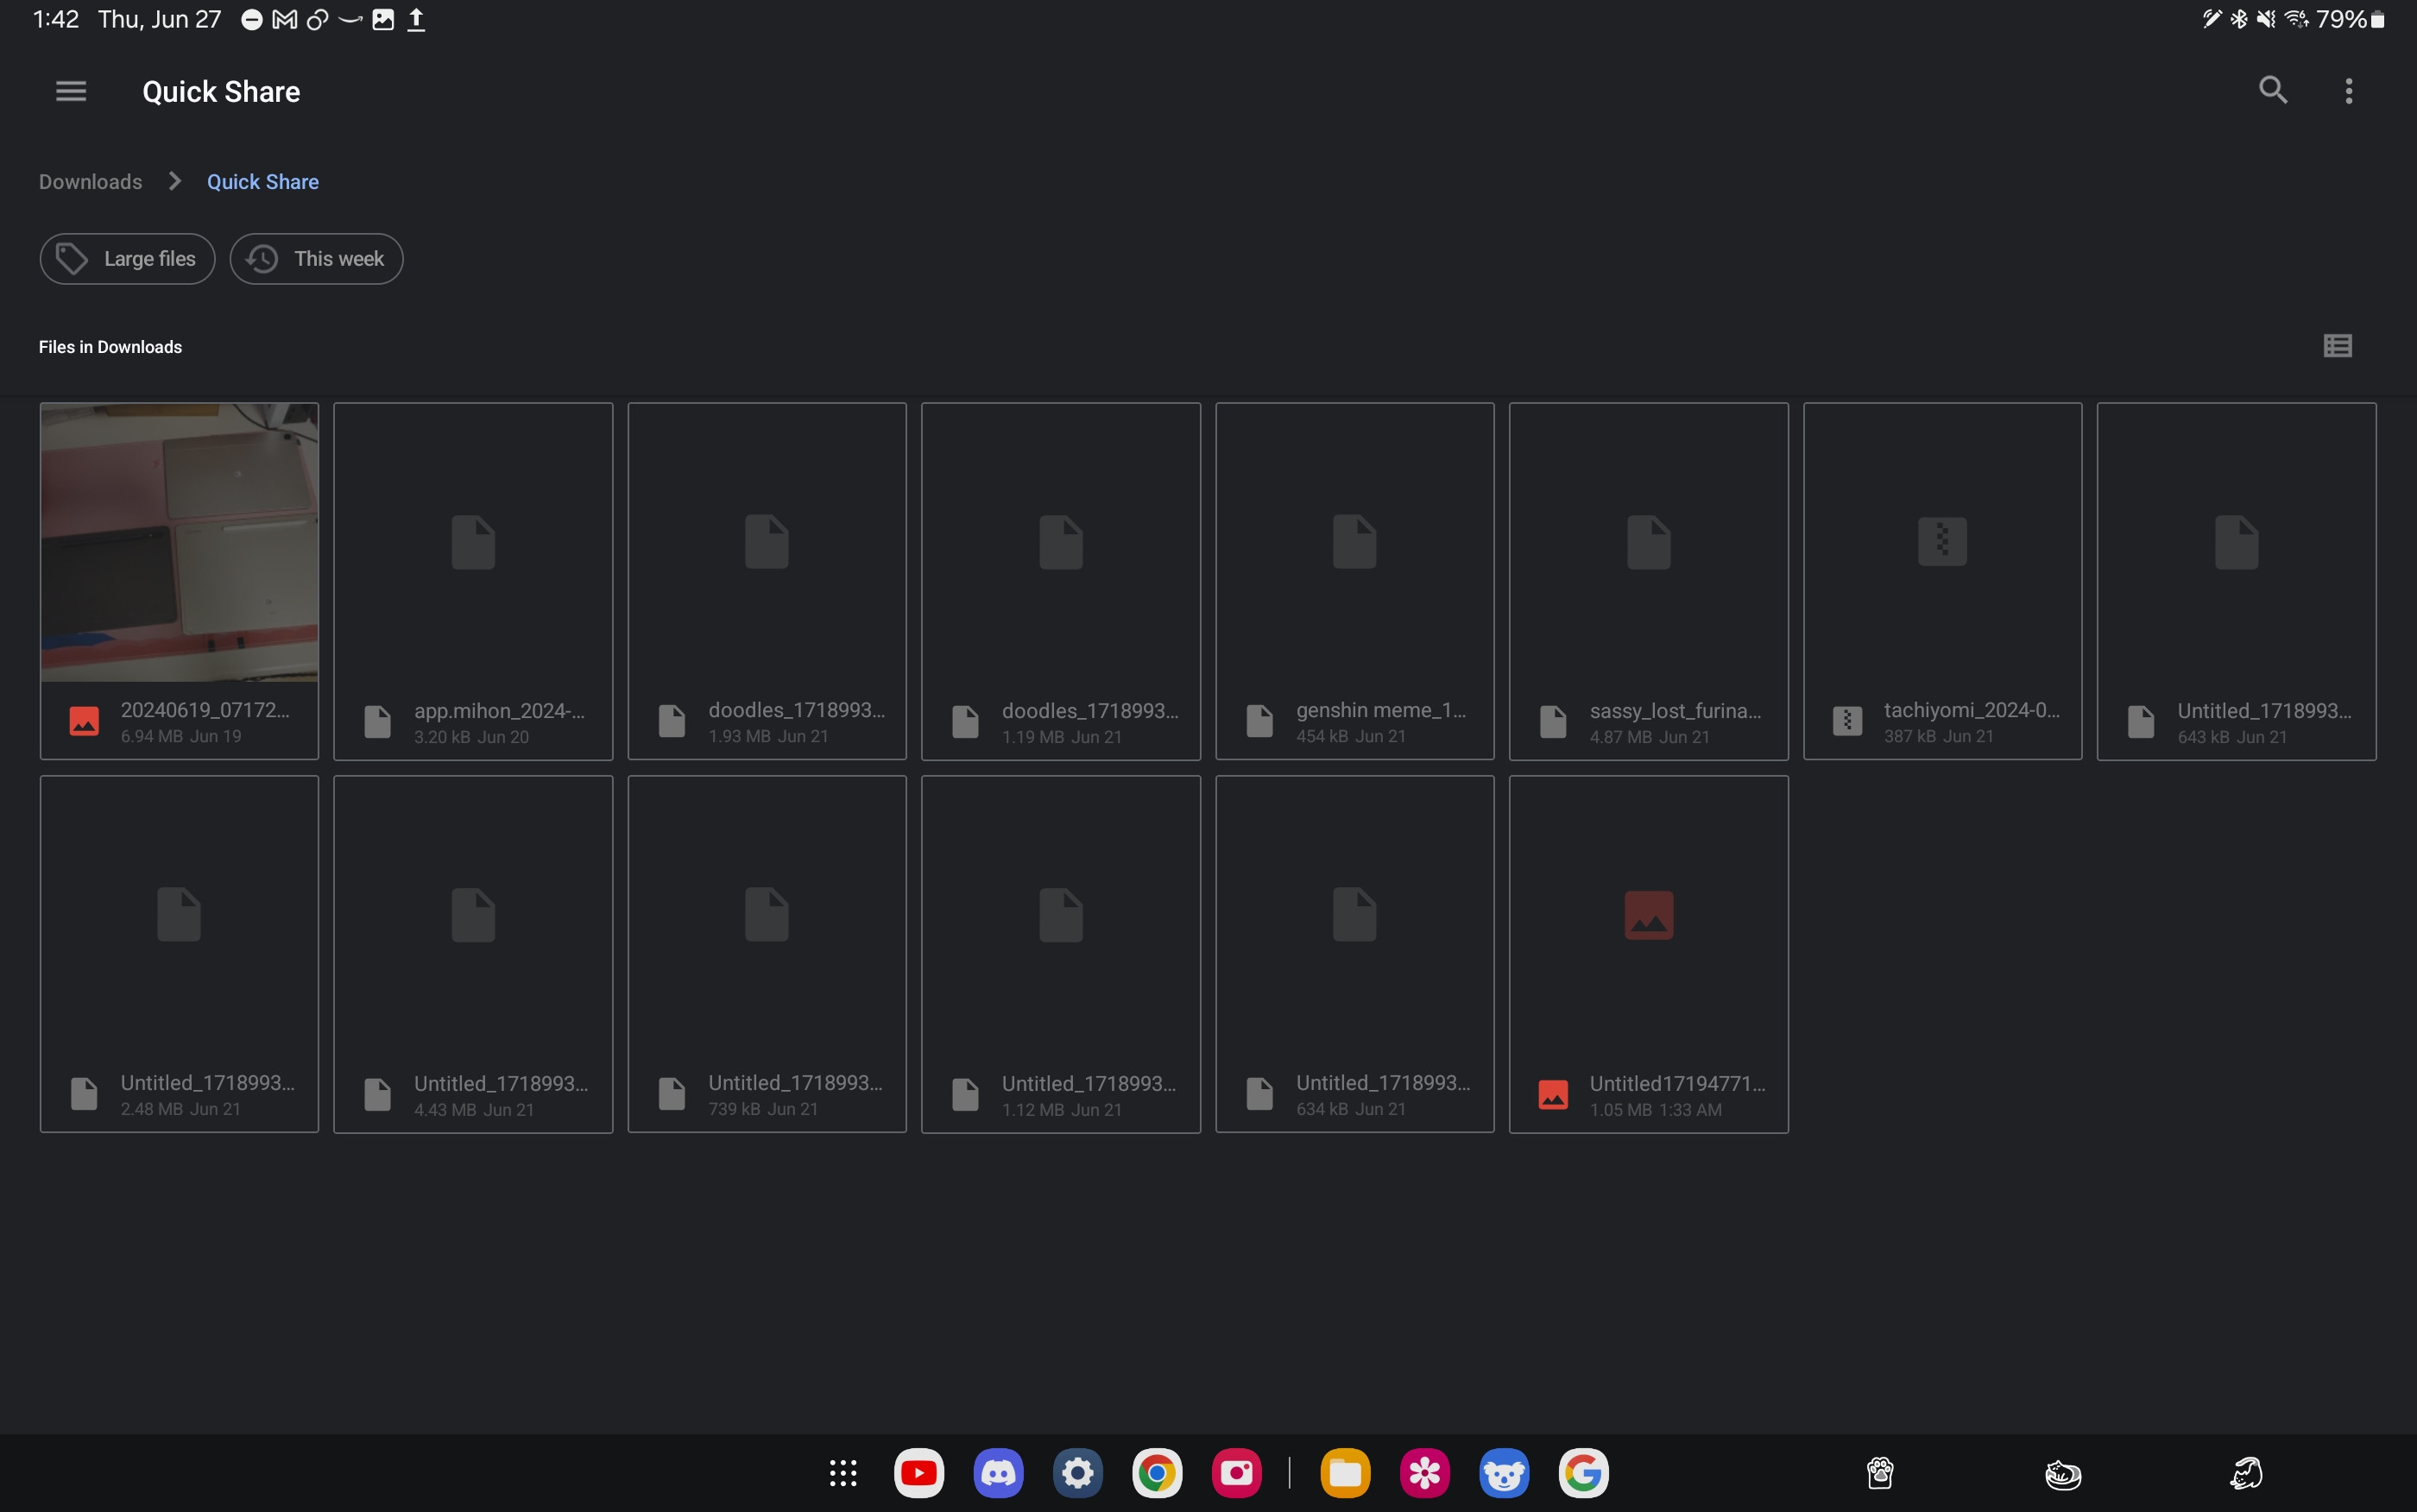Click the breadcrumb chevron arrow

pyautogui.click(x=175, y=181)
